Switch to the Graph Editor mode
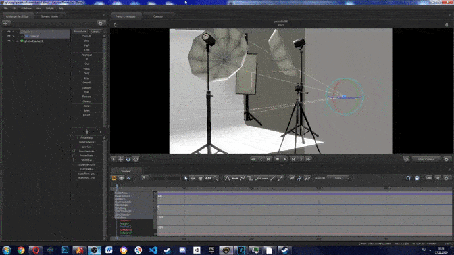454x255 pixels. [x=129, y=178]
